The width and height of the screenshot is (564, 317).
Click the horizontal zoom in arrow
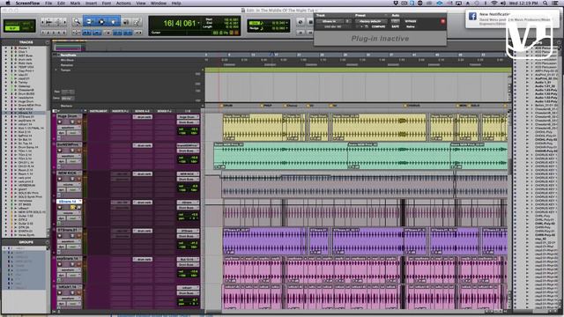coord(63,22)
